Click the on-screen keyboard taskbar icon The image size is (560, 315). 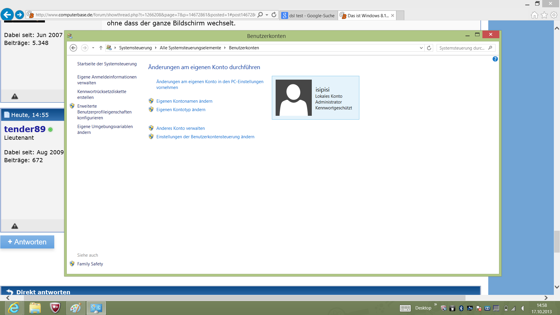pos(405,308)
